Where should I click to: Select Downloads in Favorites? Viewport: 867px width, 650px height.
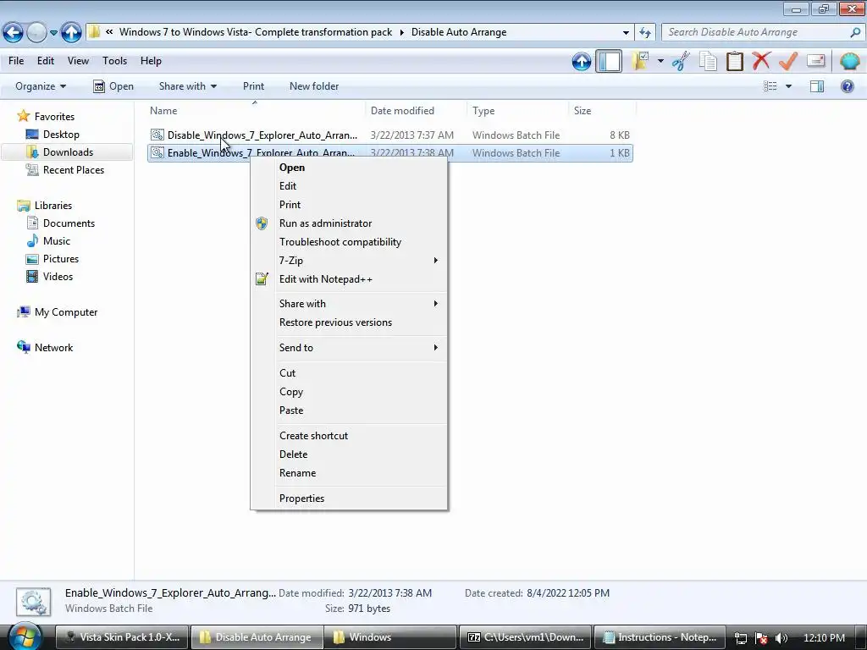point(68,152)
